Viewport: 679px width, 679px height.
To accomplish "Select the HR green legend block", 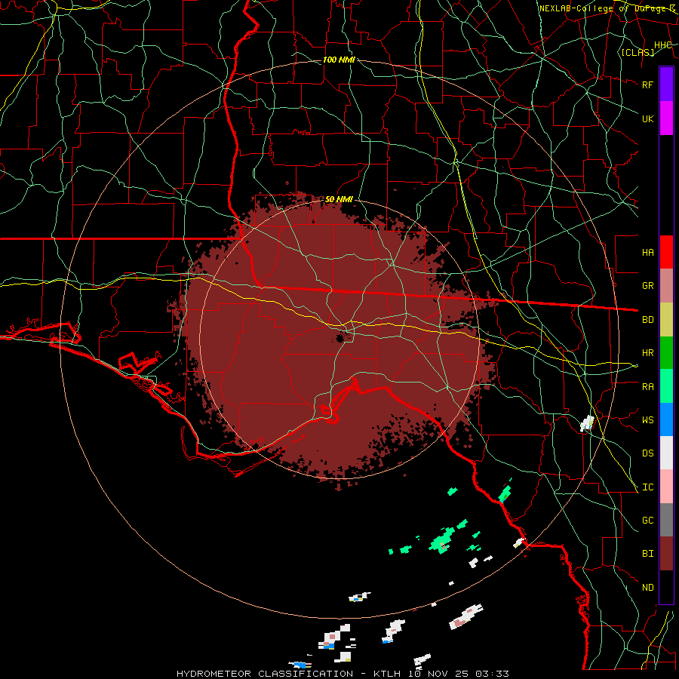I will pyautogui.click(x=666, y=353).
